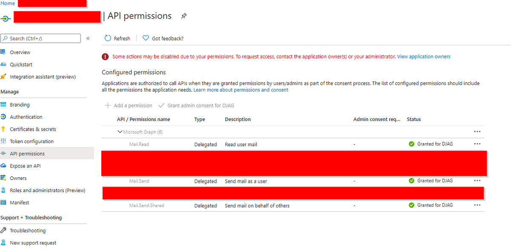Click View application owners link
Image resolution: width=511 pixels, height=250 pixels.
pyautogui.click(x=424, y=56)
